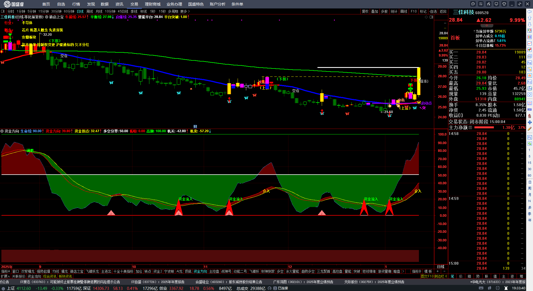Open the settings sliders icon in title bar
Screen dimensions: 533x291
coord(481,4)
